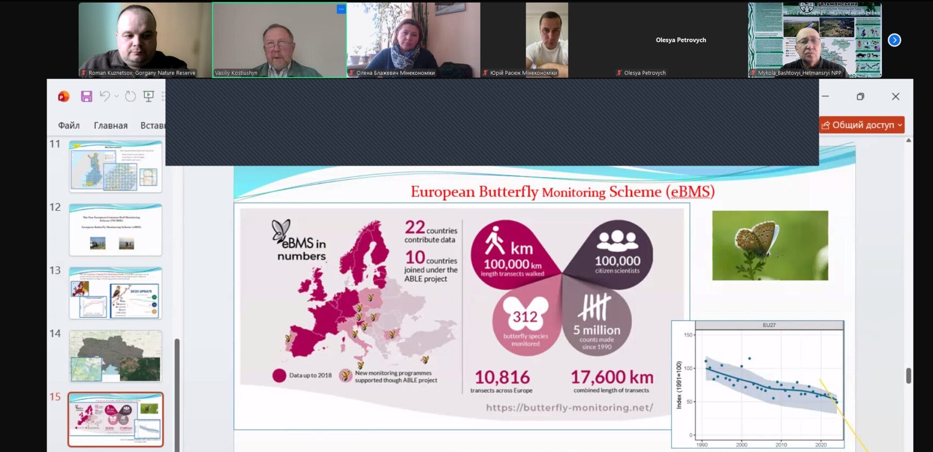Viewport: 933px width, 452px height.
Task: Click the PowerPoint application logo icon
Action: [64, 97]
